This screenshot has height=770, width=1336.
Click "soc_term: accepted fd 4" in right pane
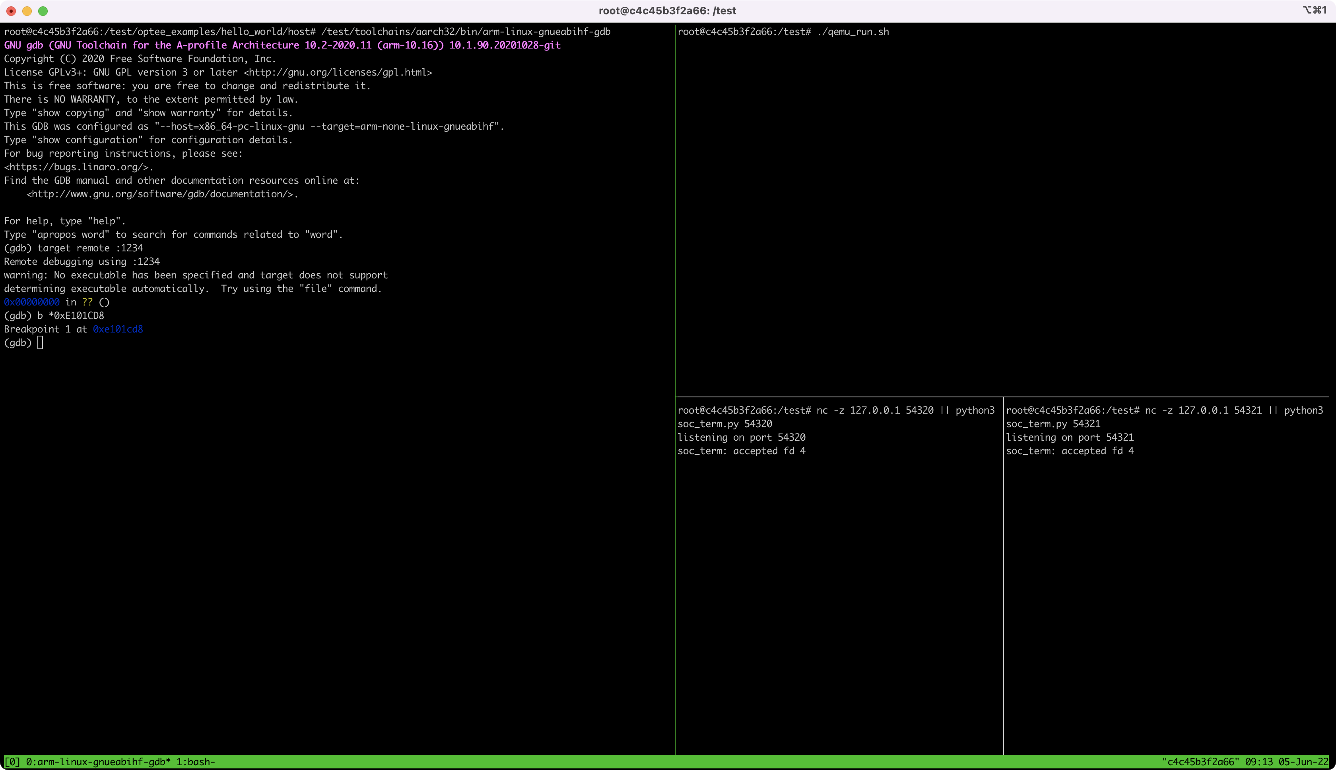click(1070, 451)
